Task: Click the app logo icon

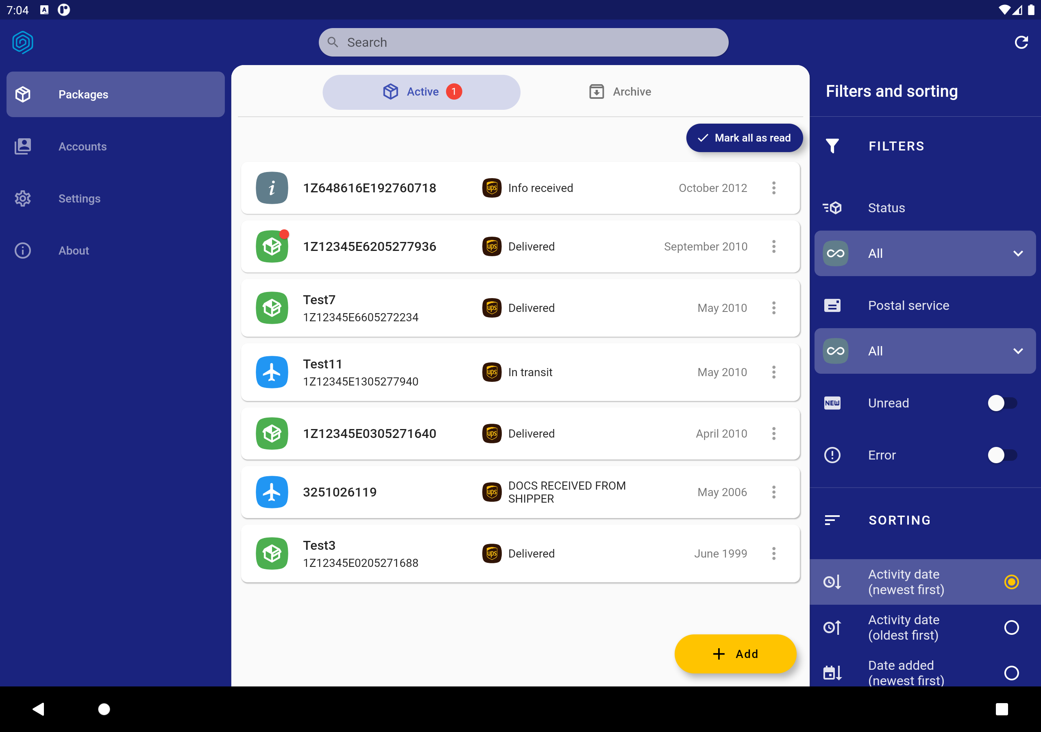Action: pos(23,42)
